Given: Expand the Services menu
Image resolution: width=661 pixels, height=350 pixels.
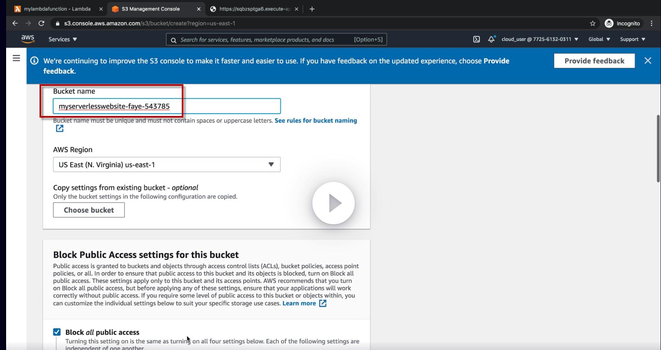Looking at the screenshot, I should tap(63, 39).
